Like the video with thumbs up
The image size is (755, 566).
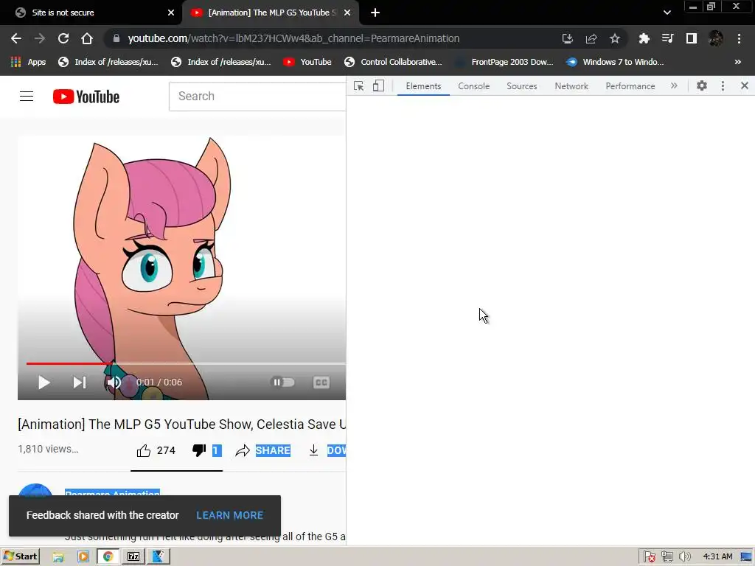144,450
